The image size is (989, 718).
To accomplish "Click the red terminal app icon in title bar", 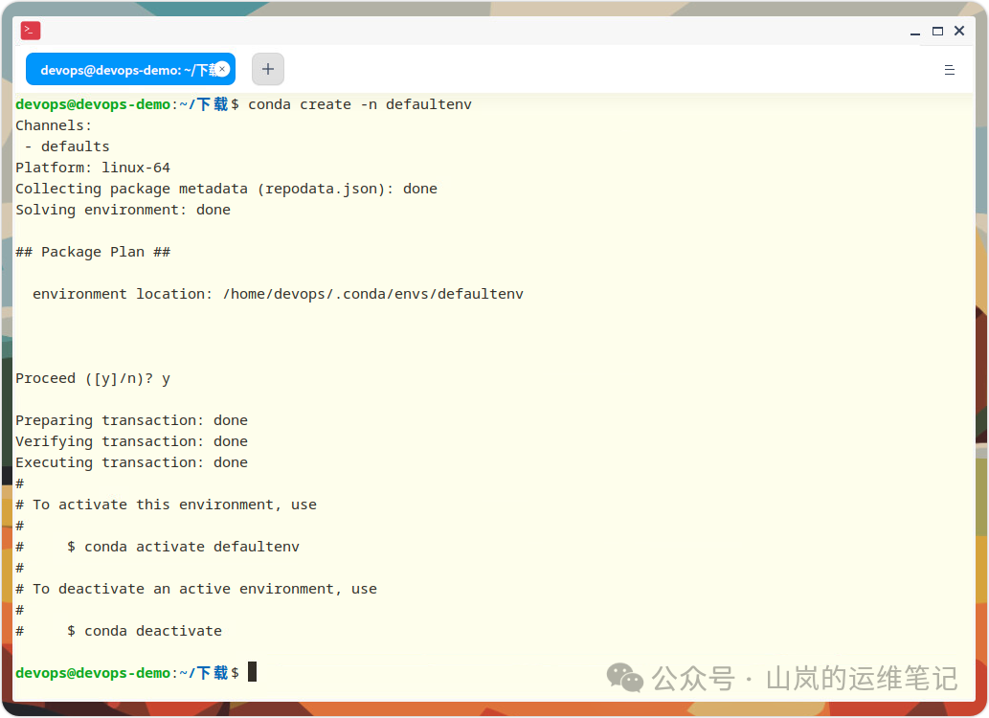I will pos(31,31).
